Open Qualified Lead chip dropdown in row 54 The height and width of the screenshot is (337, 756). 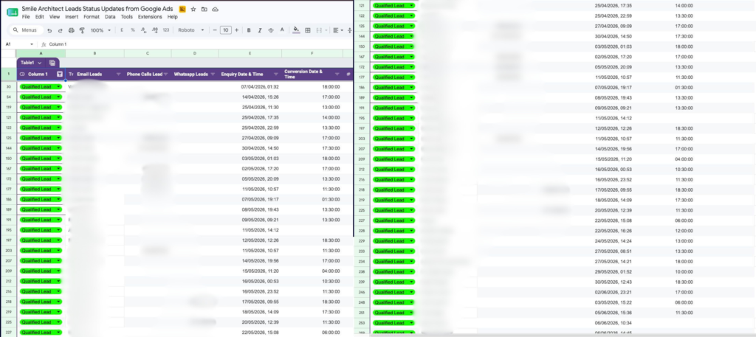pos(58,97)
